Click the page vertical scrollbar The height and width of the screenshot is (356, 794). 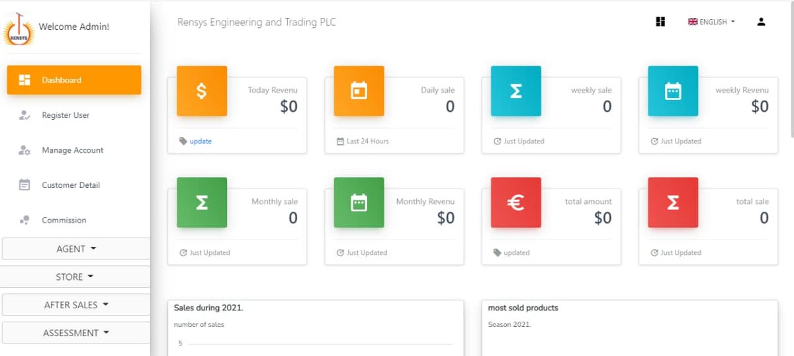791,69
